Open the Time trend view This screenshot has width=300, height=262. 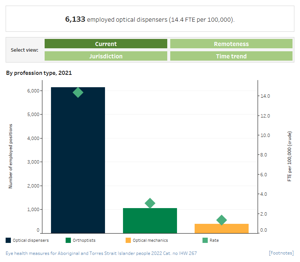coord(231,56)
